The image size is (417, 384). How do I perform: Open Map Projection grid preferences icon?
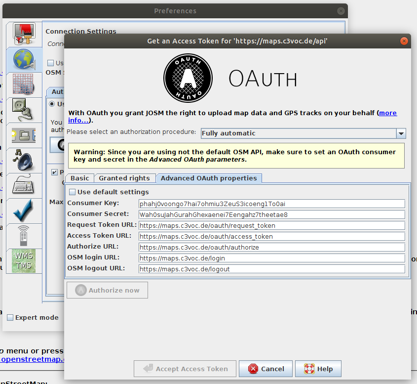point(24,85)
